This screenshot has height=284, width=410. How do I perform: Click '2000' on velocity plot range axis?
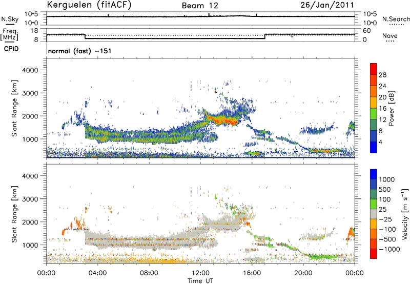[30, 222]
